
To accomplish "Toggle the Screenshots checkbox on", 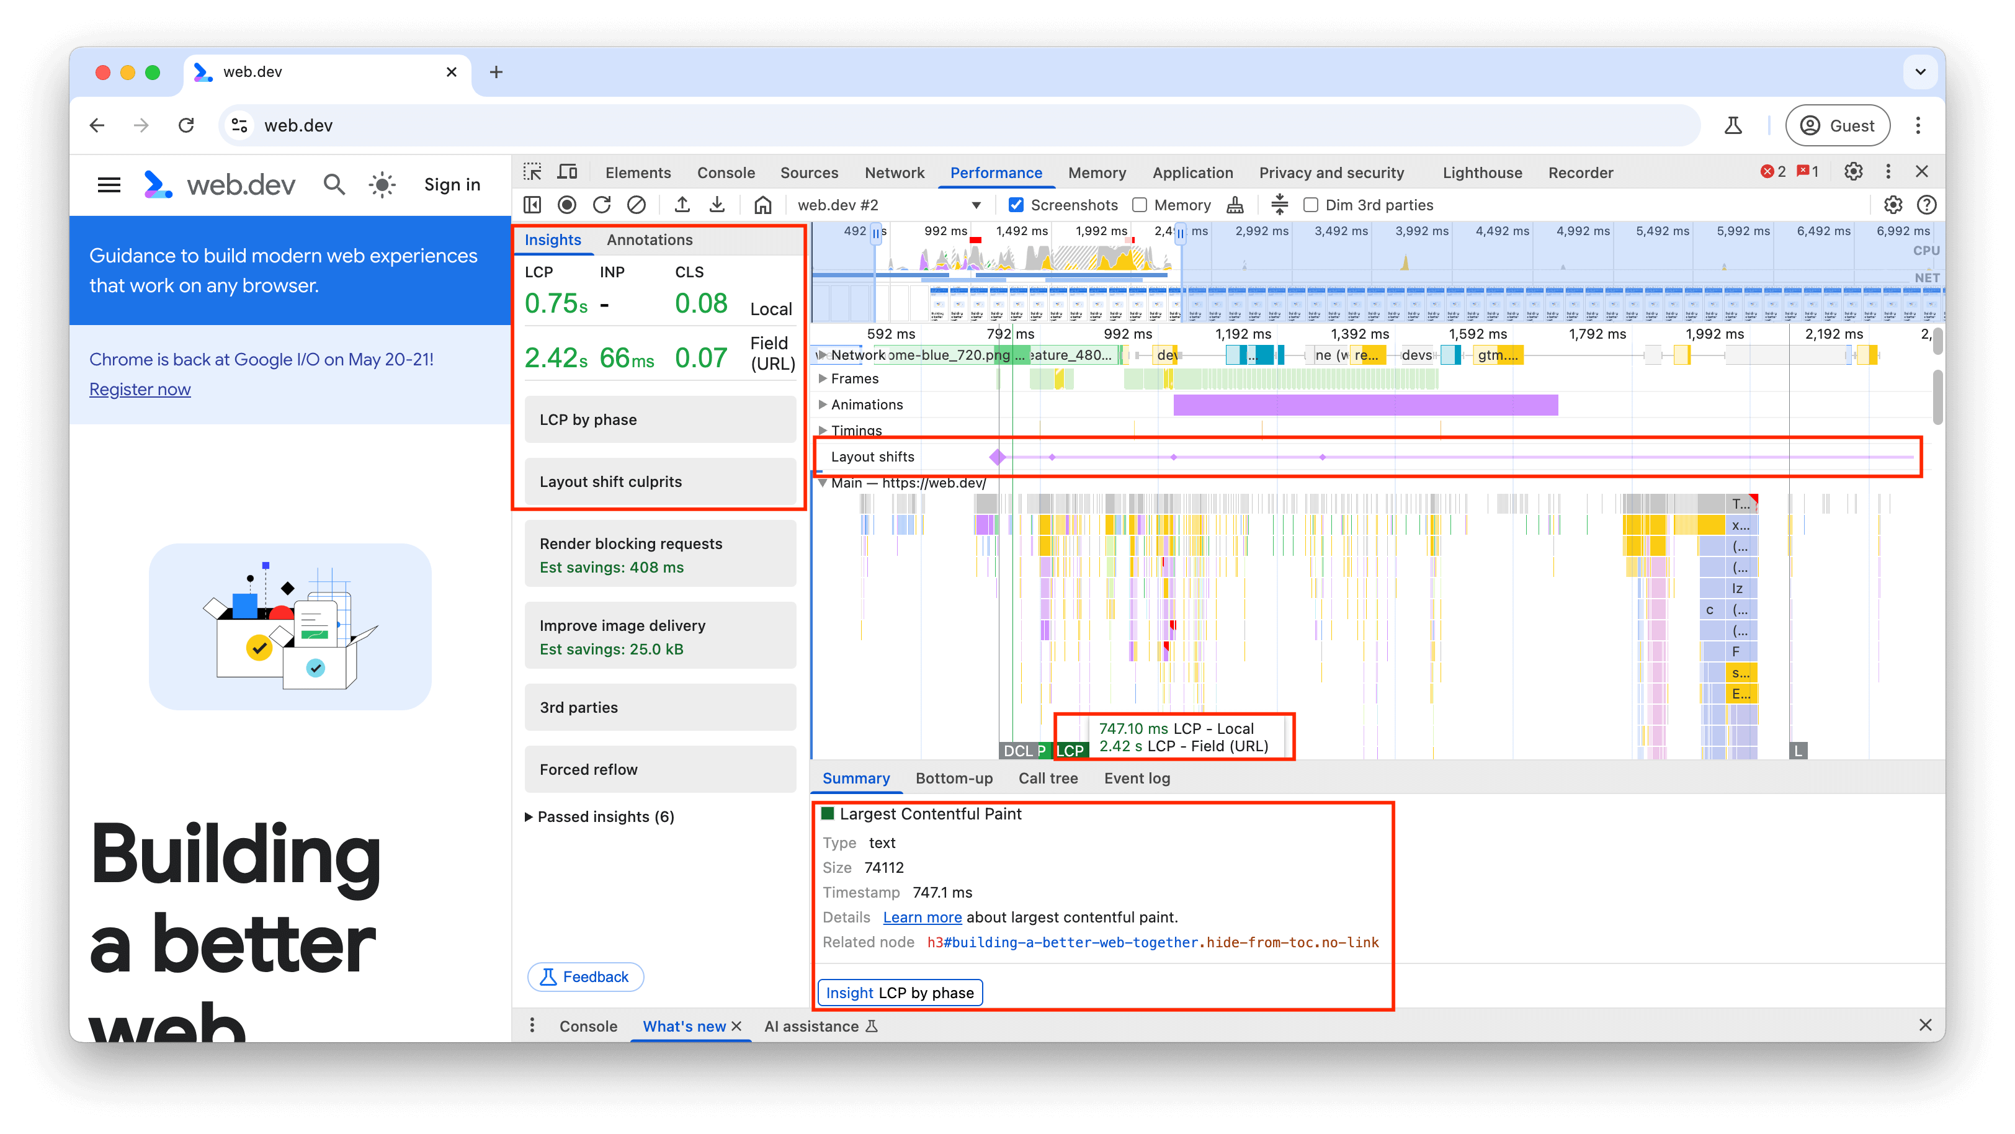I will [1017, 205].
